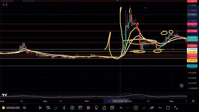This screenshot has height=112, width=199.
Task: Click the double-chevron scroll to latest button
Action: 182,86
